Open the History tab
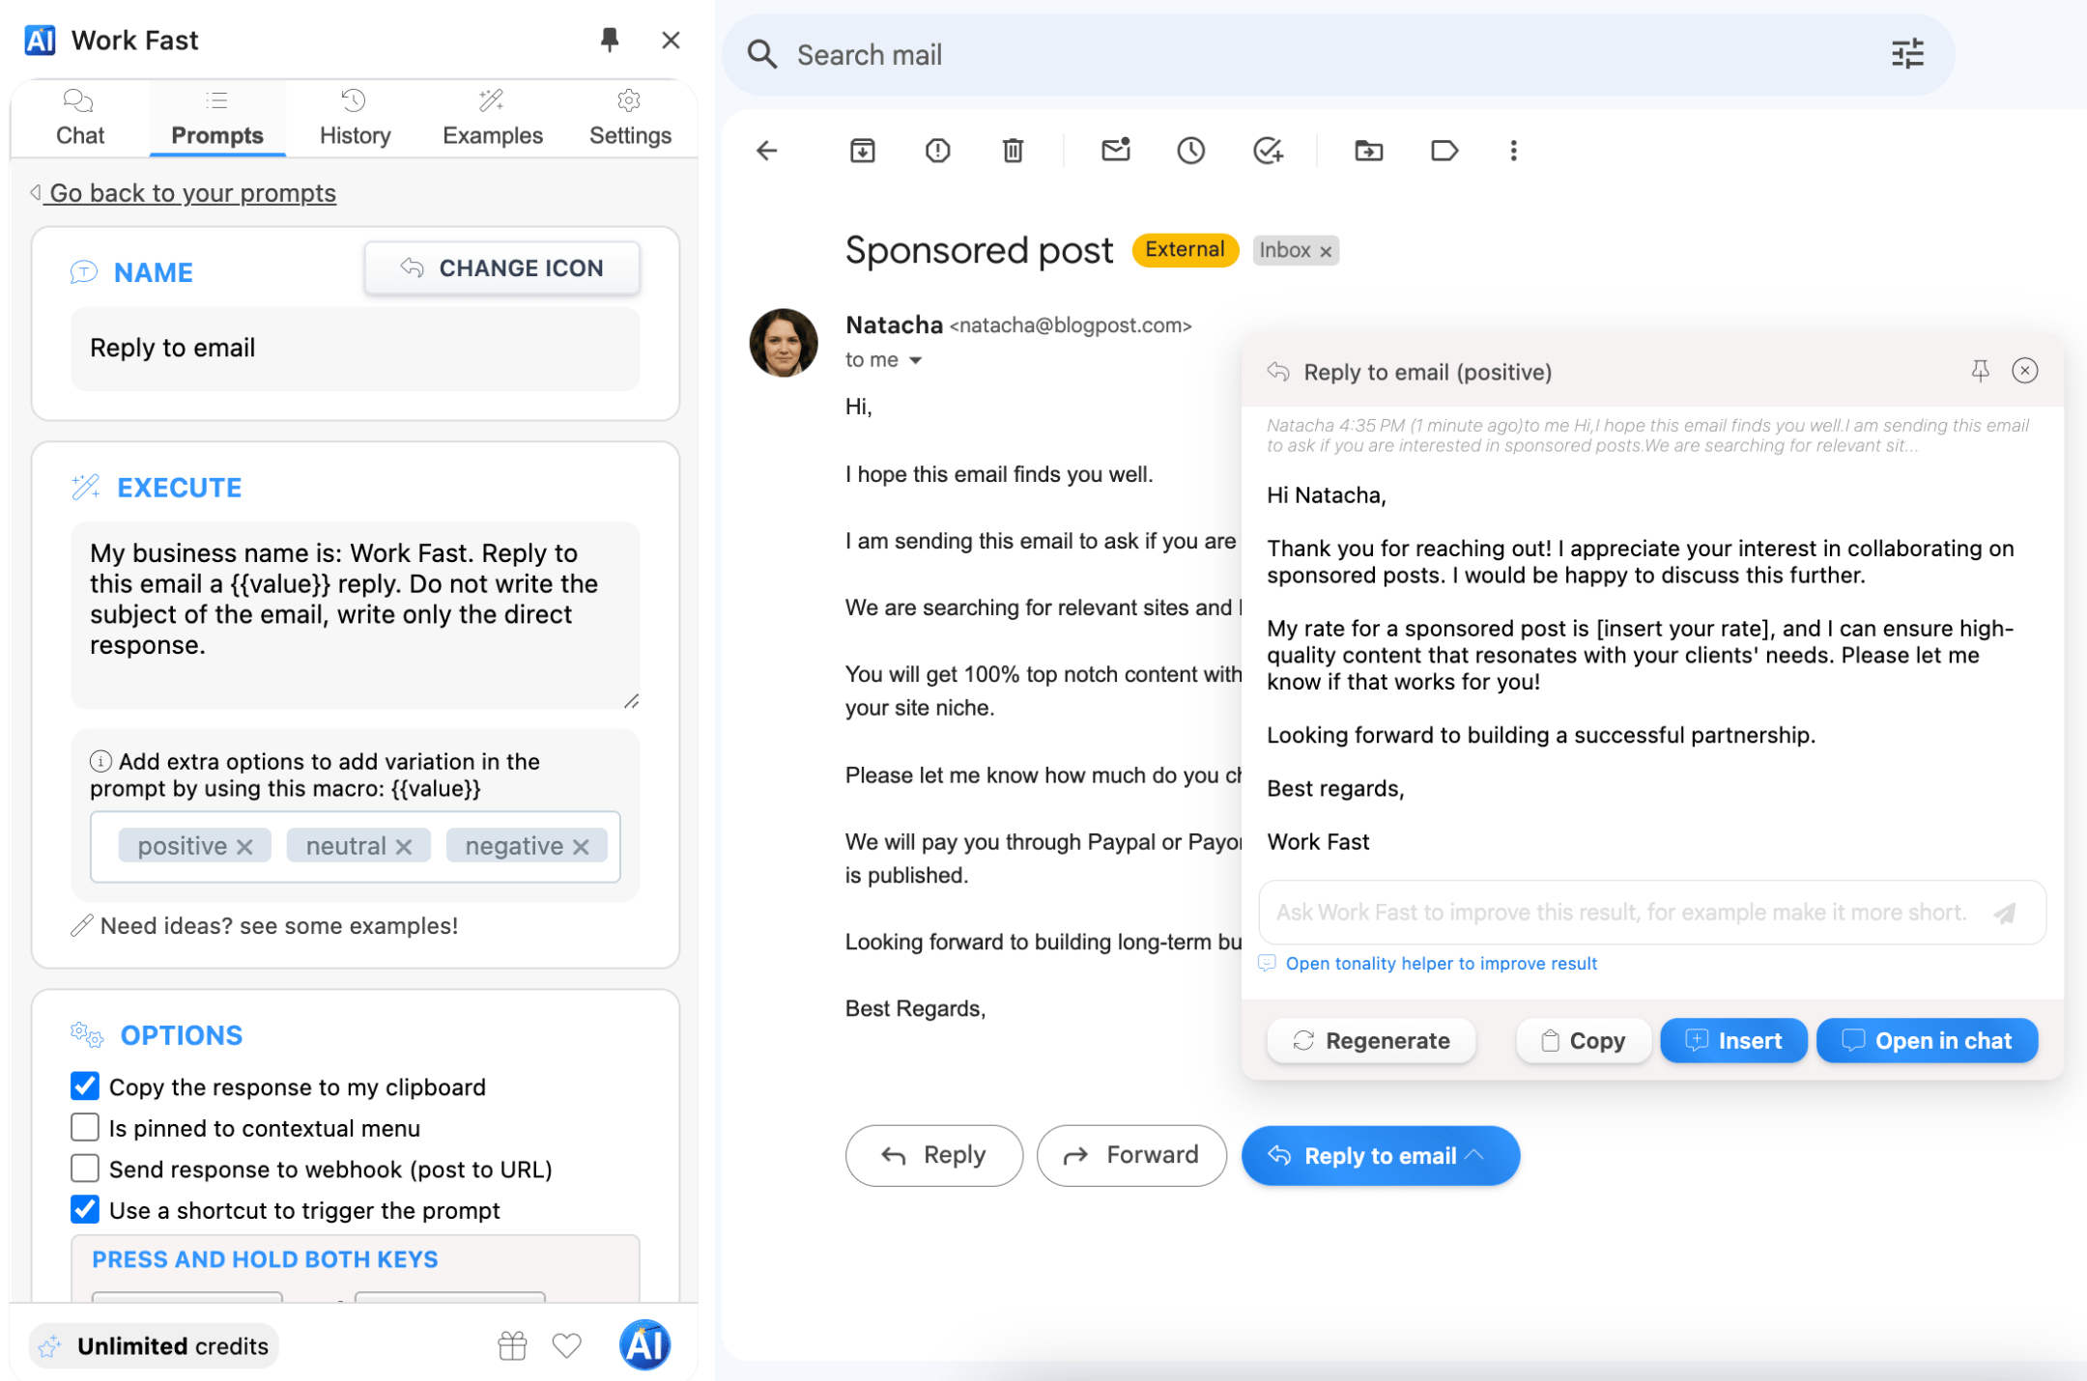 point(355,119)
